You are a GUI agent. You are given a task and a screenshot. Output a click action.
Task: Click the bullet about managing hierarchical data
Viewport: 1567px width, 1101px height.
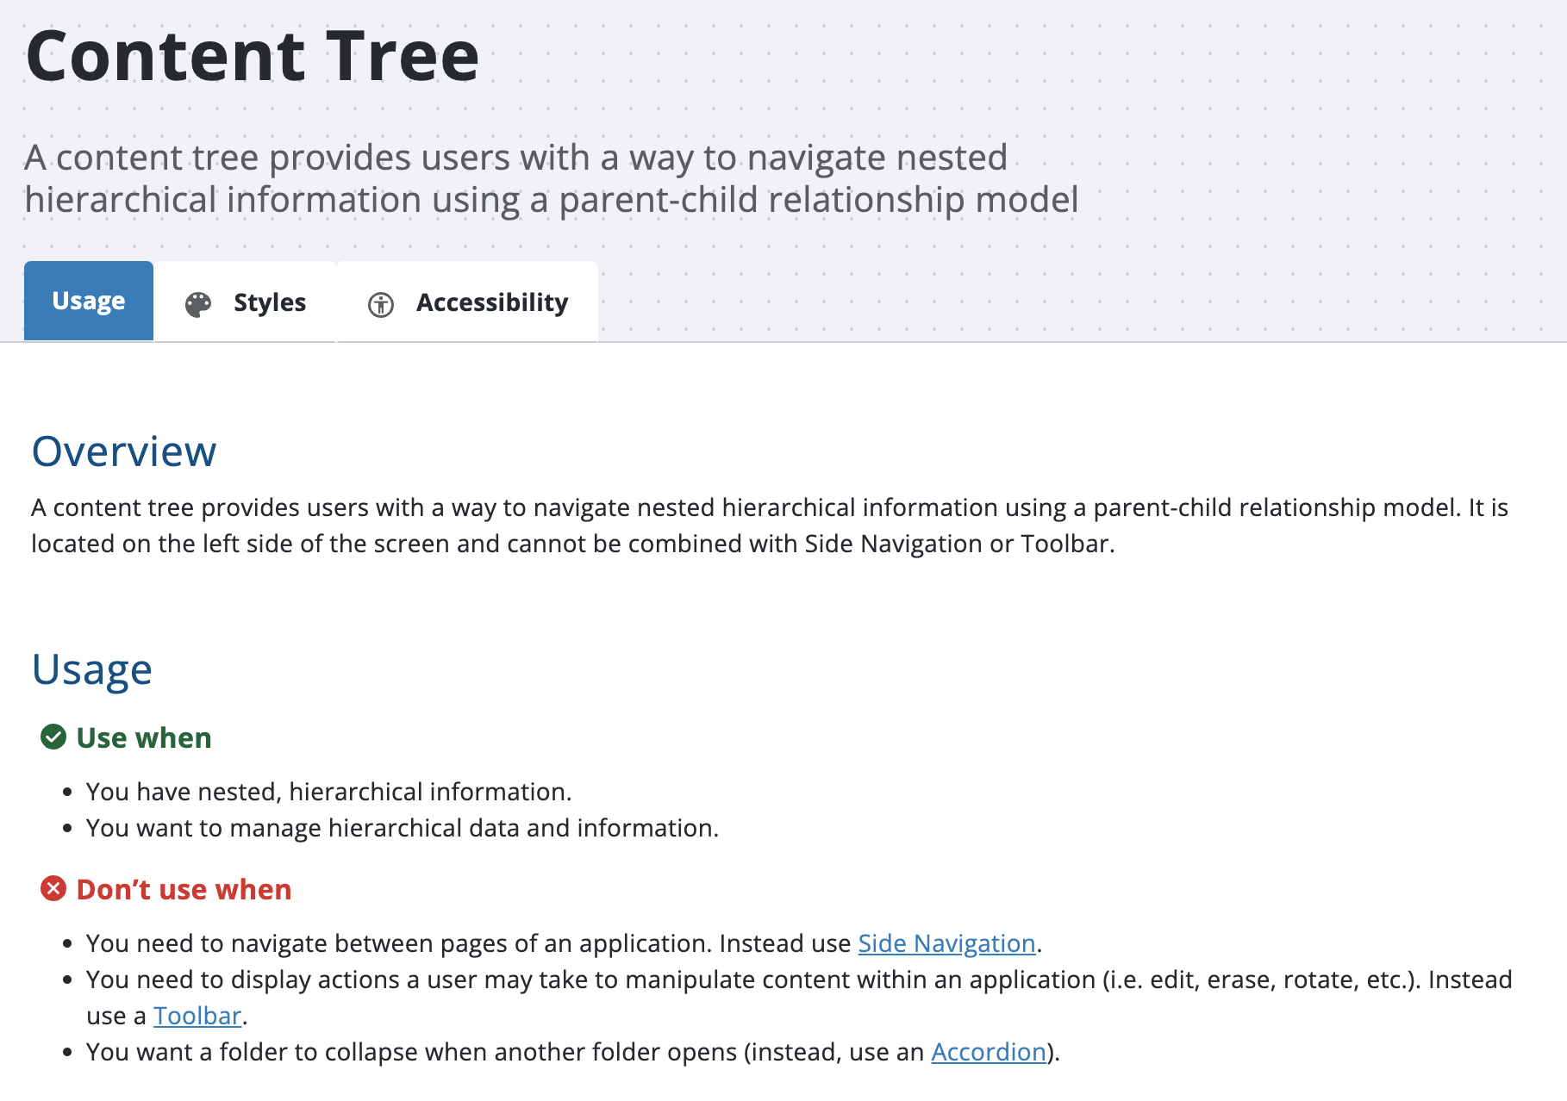(x=402, y=828)
